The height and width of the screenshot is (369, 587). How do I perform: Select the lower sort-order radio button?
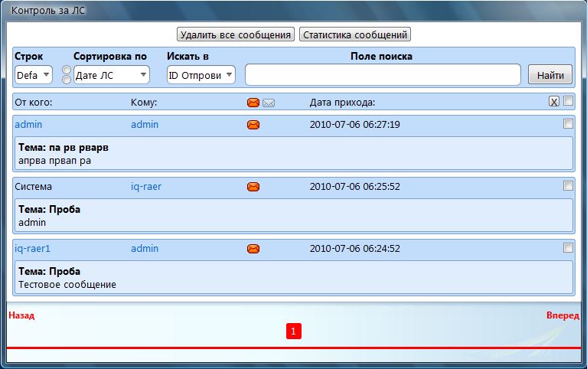coord(67,80)
